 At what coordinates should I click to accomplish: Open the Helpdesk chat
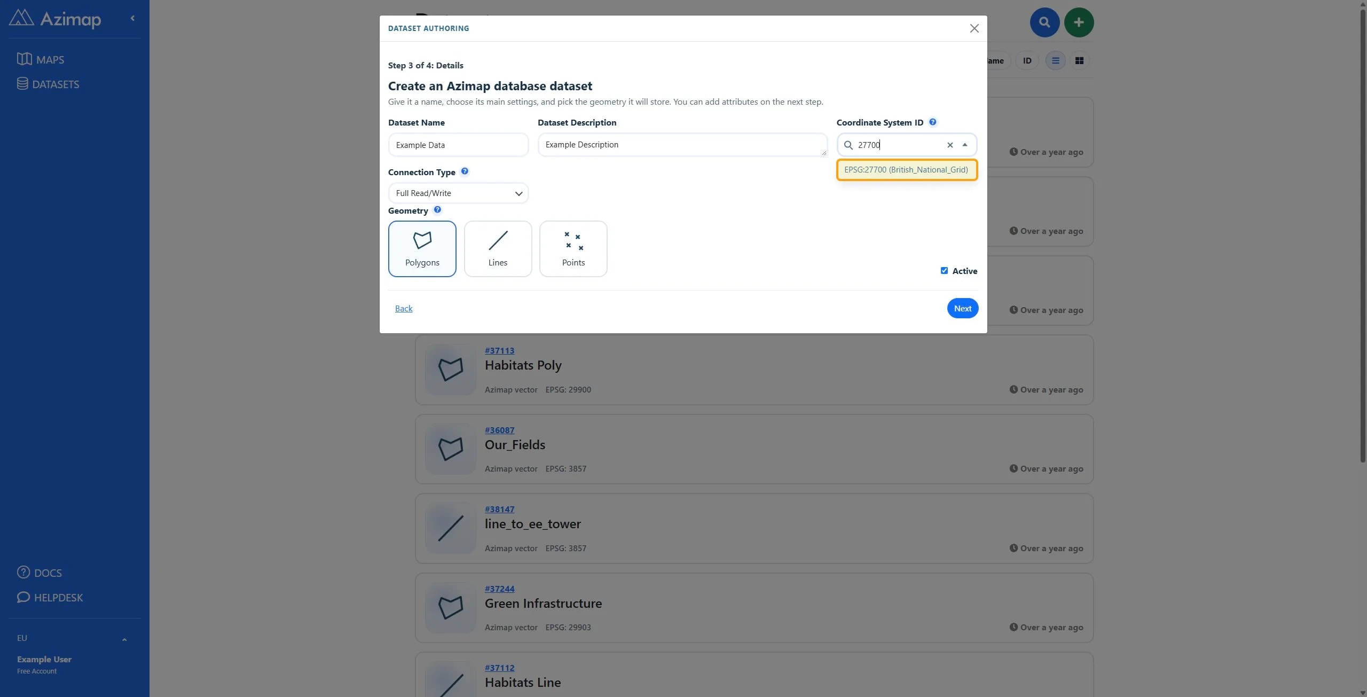50,597
